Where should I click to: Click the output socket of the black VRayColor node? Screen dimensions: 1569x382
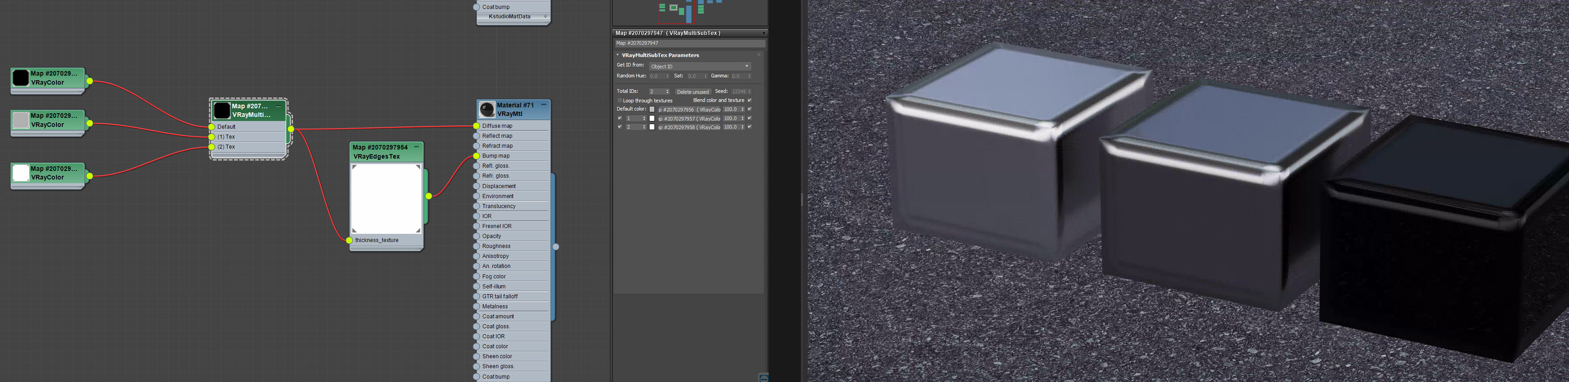(x=89, y=81)
